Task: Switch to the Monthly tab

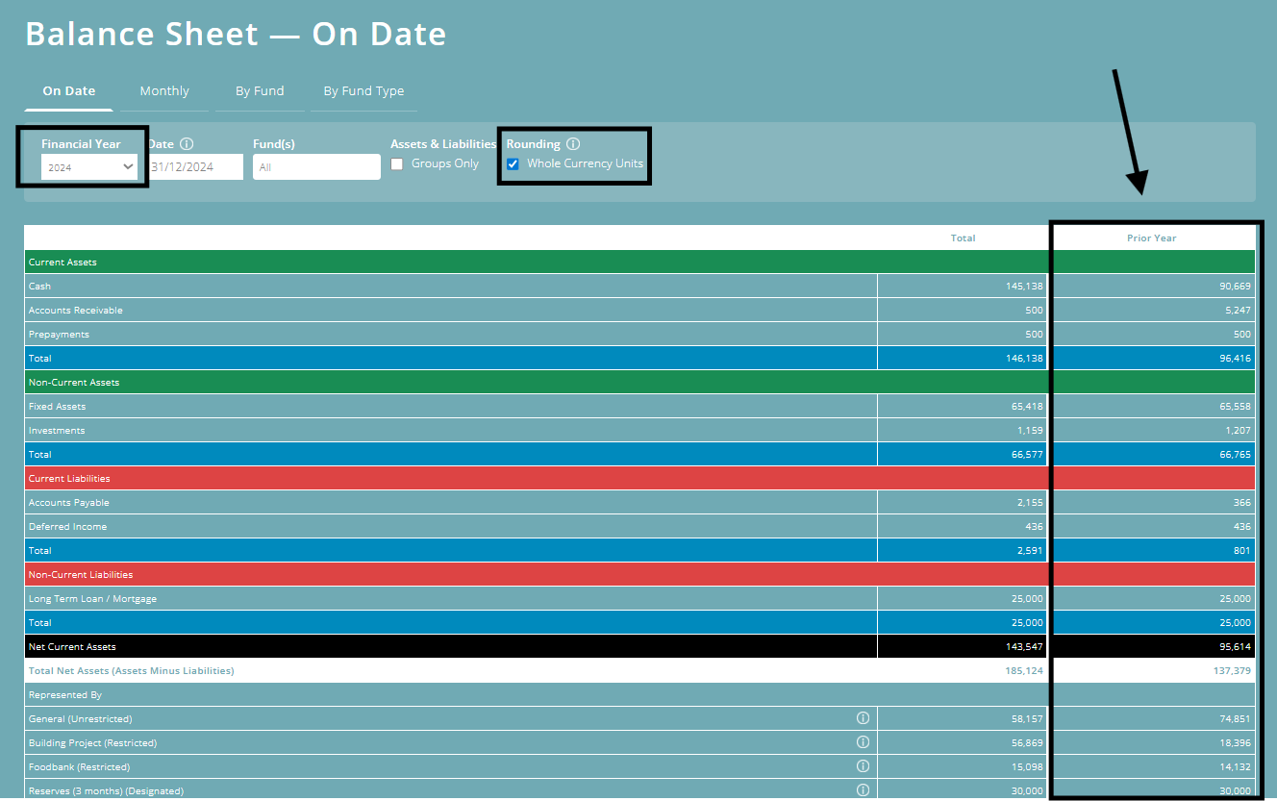Action: (163, 90)
